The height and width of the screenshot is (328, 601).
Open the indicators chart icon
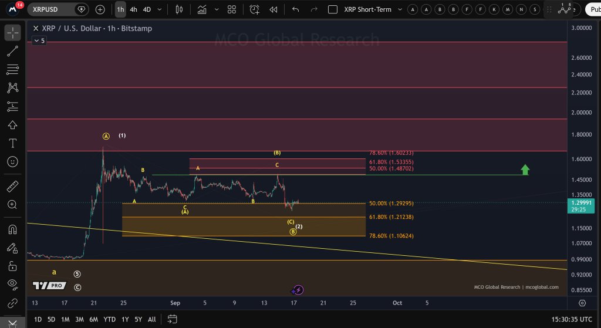pos(202,9)
